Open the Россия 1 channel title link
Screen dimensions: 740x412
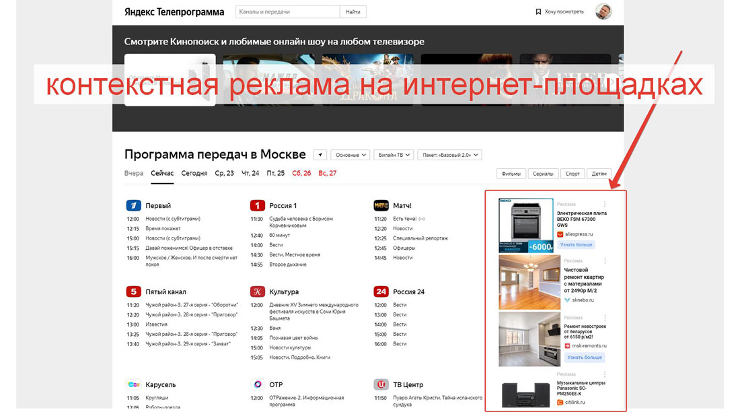(x=283, y=206)
